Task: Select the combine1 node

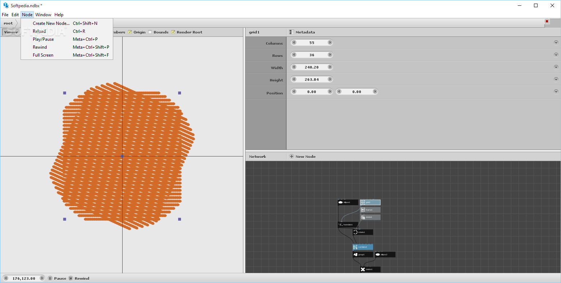Action: tap(363, 247)
